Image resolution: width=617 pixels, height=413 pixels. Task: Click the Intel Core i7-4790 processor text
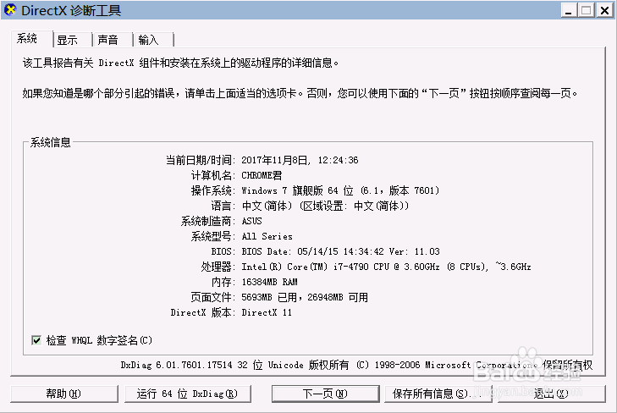pos(387,267)
